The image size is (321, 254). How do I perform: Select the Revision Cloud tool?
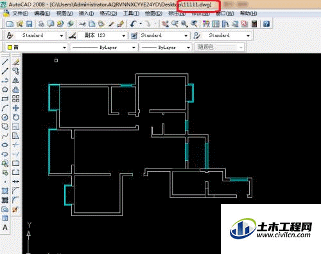5,127
